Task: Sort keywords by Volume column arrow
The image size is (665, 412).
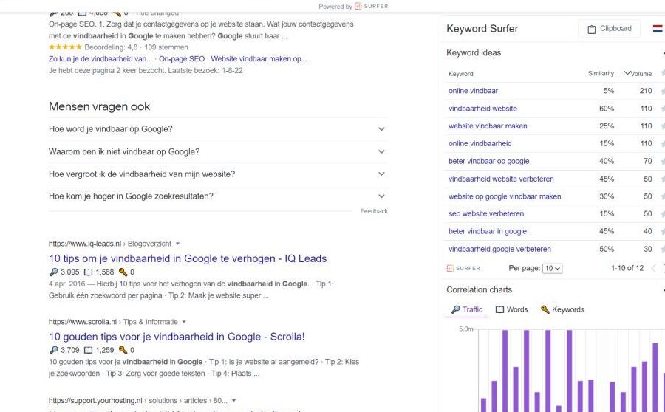Action: (x=627, y=73)
